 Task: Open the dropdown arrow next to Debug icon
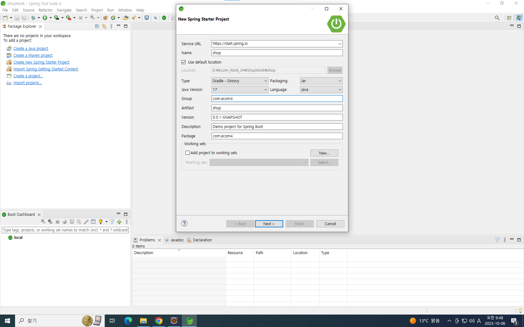tap(39, 18)
